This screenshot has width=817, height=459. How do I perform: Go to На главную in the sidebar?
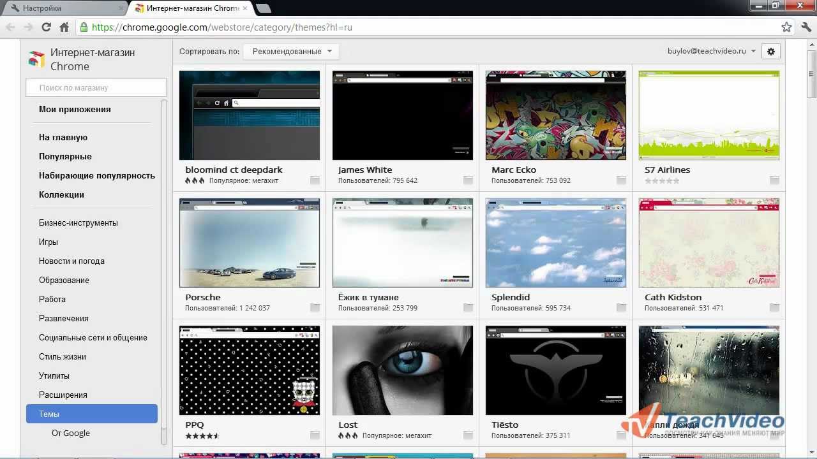tap(63, 137)
